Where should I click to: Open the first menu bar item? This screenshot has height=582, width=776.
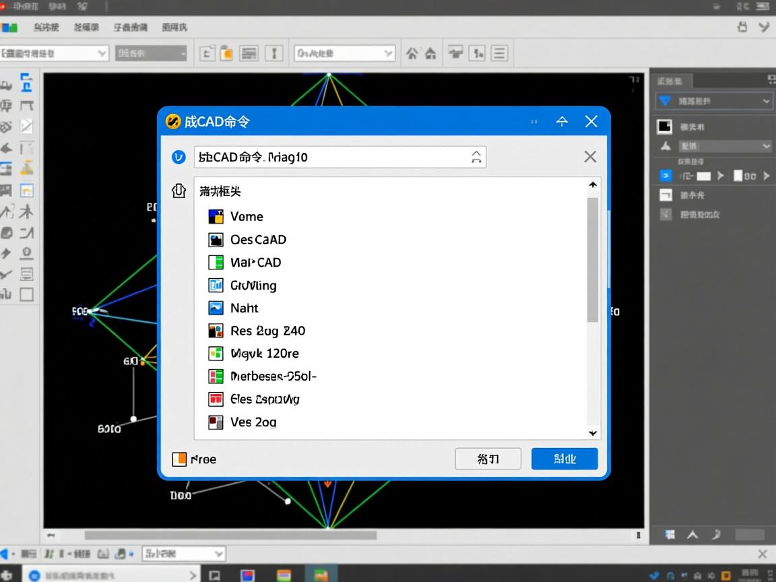(x=46, y=28)
